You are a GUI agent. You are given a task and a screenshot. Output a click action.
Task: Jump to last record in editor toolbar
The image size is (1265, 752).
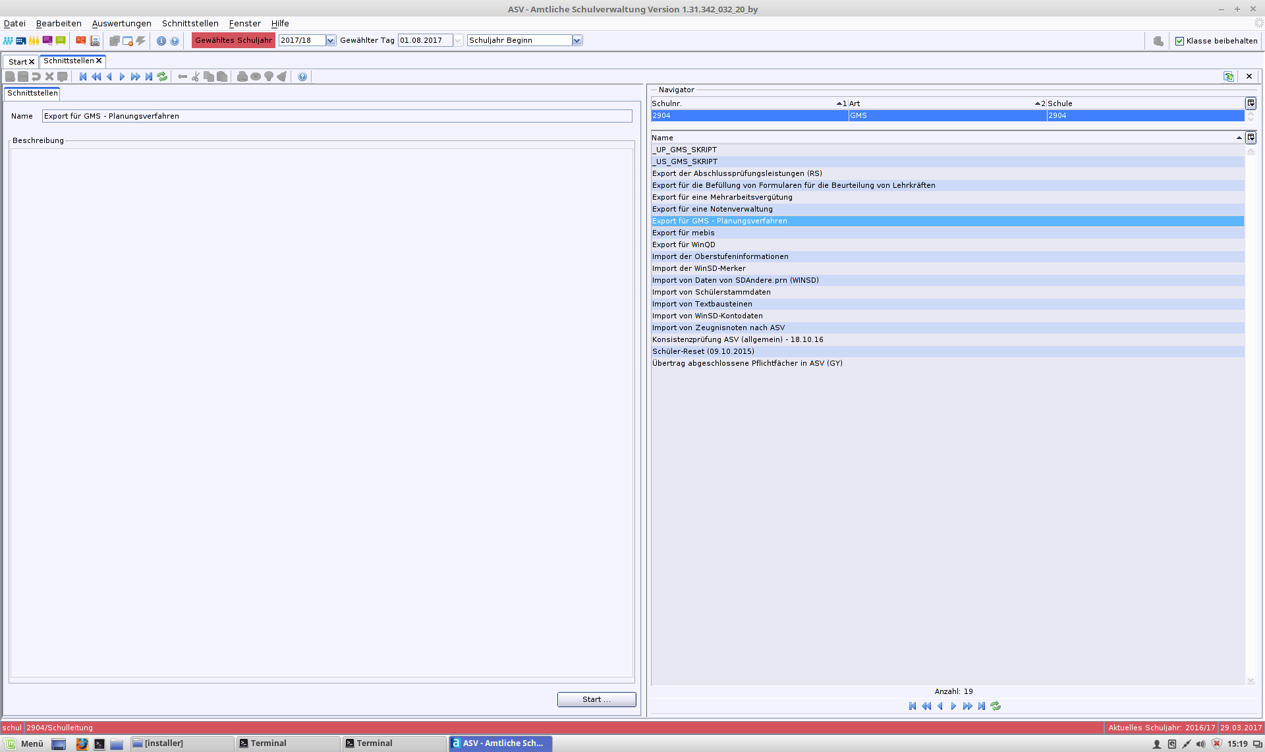coord(149,76)
